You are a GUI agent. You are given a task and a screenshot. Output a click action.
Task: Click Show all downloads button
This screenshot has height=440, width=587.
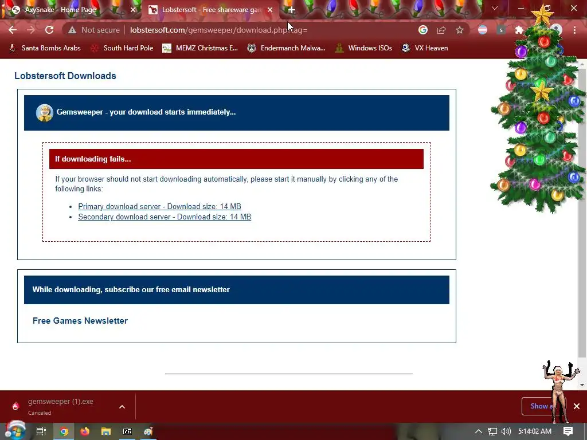click(543, 406)
